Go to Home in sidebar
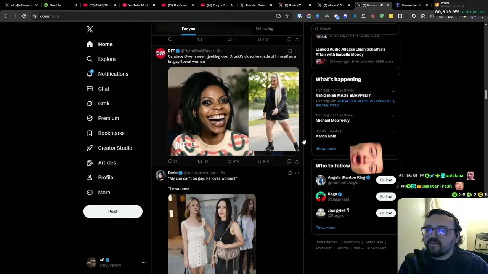 (100, 44)
